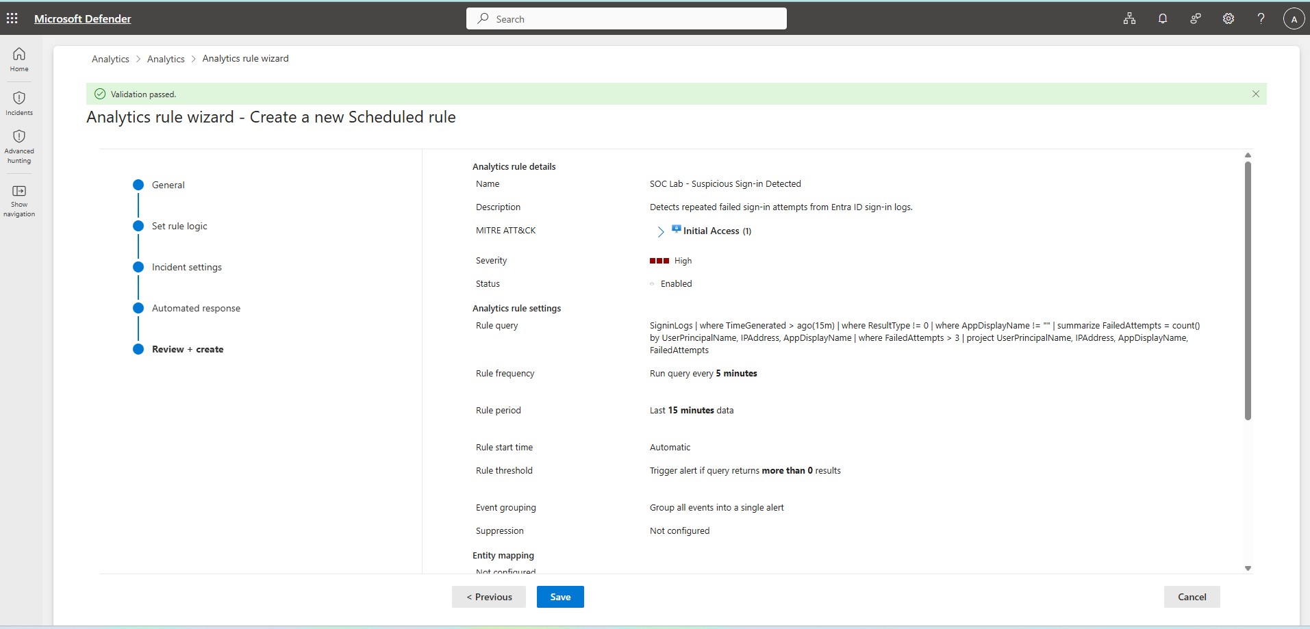Expand the Initial Access MITRE entry
Screen dimensions: 1310x629
(660, 231)
